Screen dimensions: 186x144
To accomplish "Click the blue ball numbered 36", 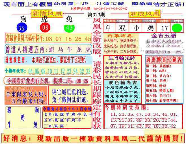I will point(21,28).
